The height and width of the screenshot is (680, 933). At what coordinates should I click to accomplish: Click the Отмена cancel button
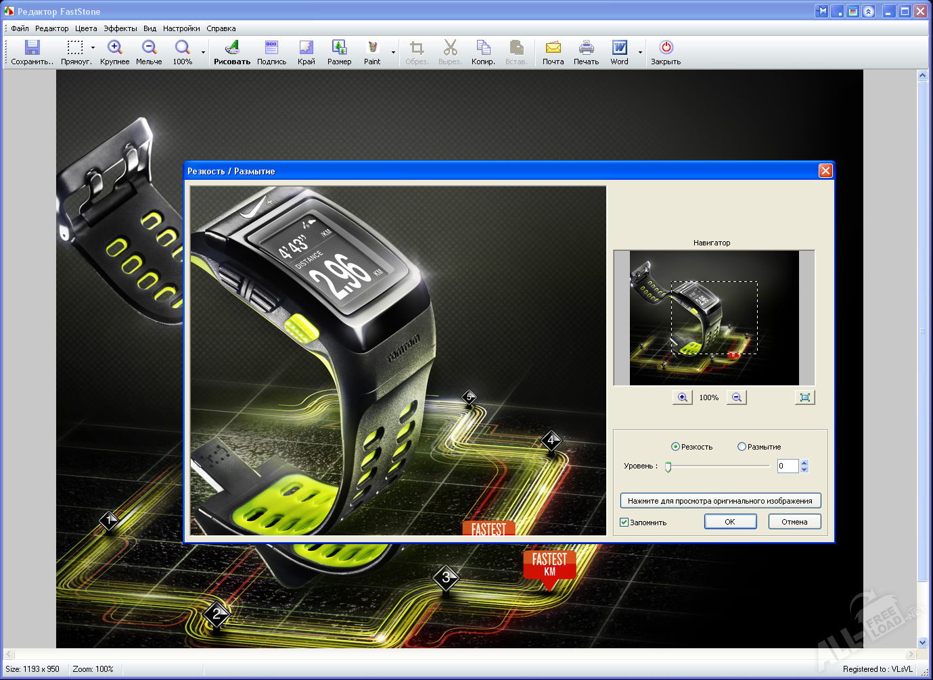click(794, 522)
